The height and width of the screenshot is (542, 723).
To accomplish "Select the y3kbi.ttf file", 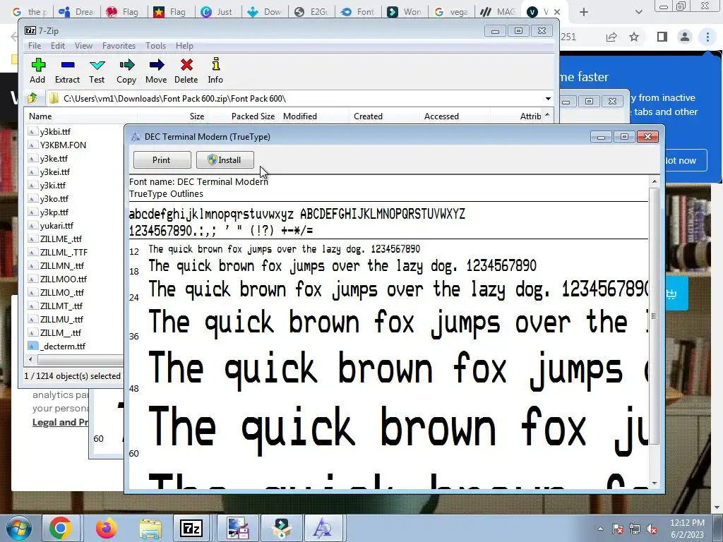I will (55, 132).
